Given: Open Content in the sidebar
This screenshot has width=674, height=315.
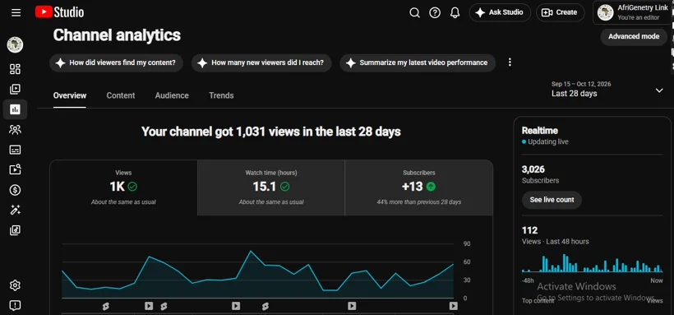Looking at the screenshot, I should point(15,90).
